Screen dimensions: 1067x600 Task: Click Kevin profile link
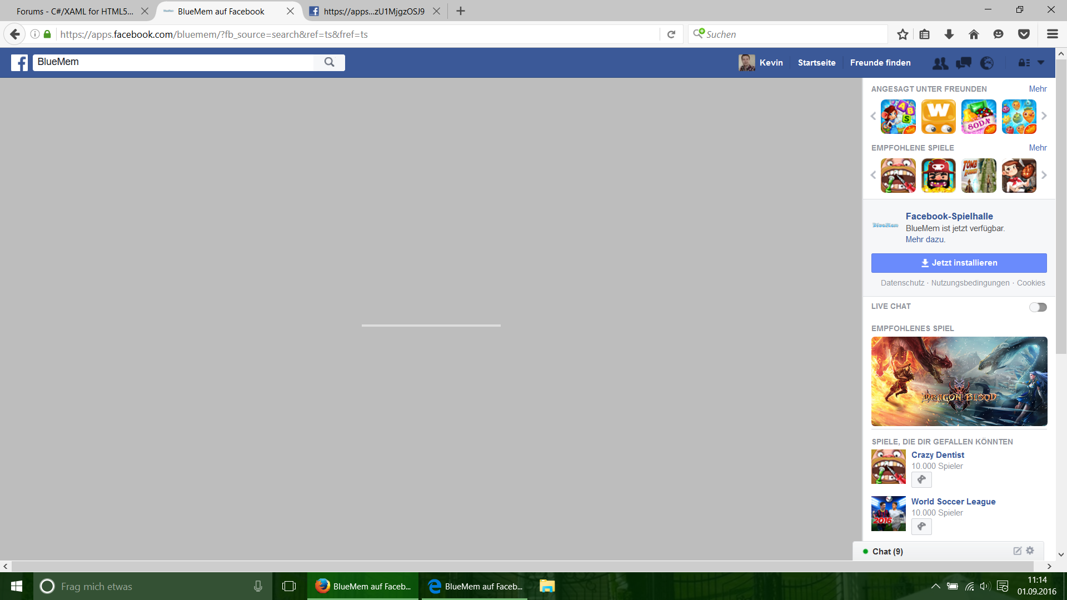[x=761, y=63]
